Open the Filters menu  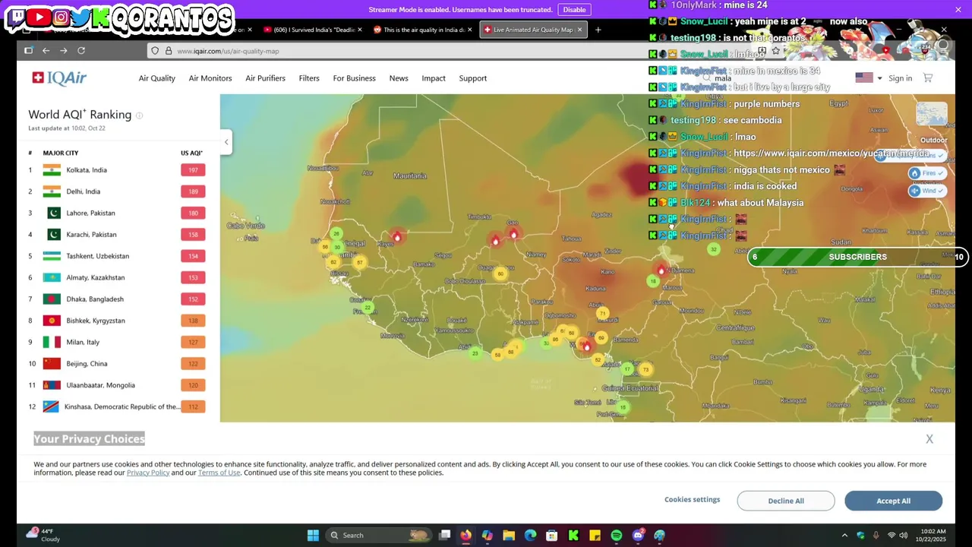[x=309, y=78]
